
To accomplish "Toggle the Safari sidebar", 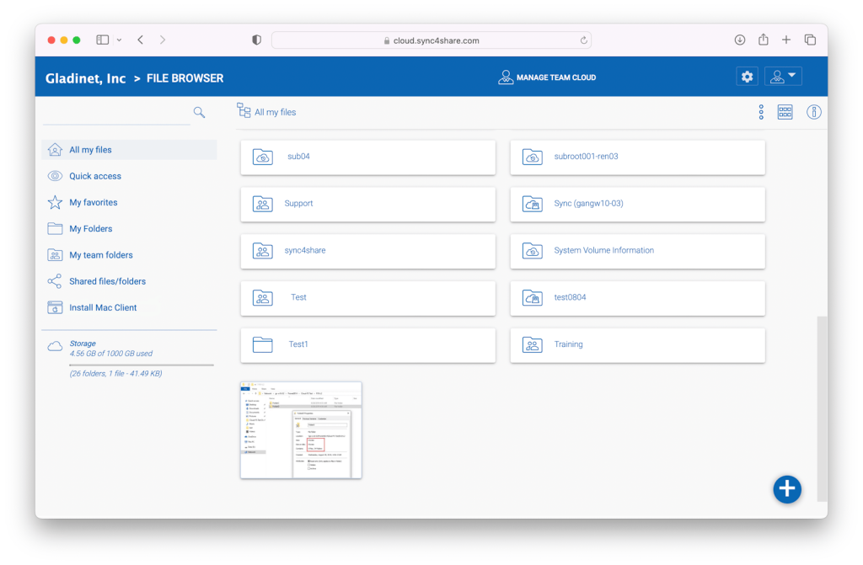I will 102,40.
